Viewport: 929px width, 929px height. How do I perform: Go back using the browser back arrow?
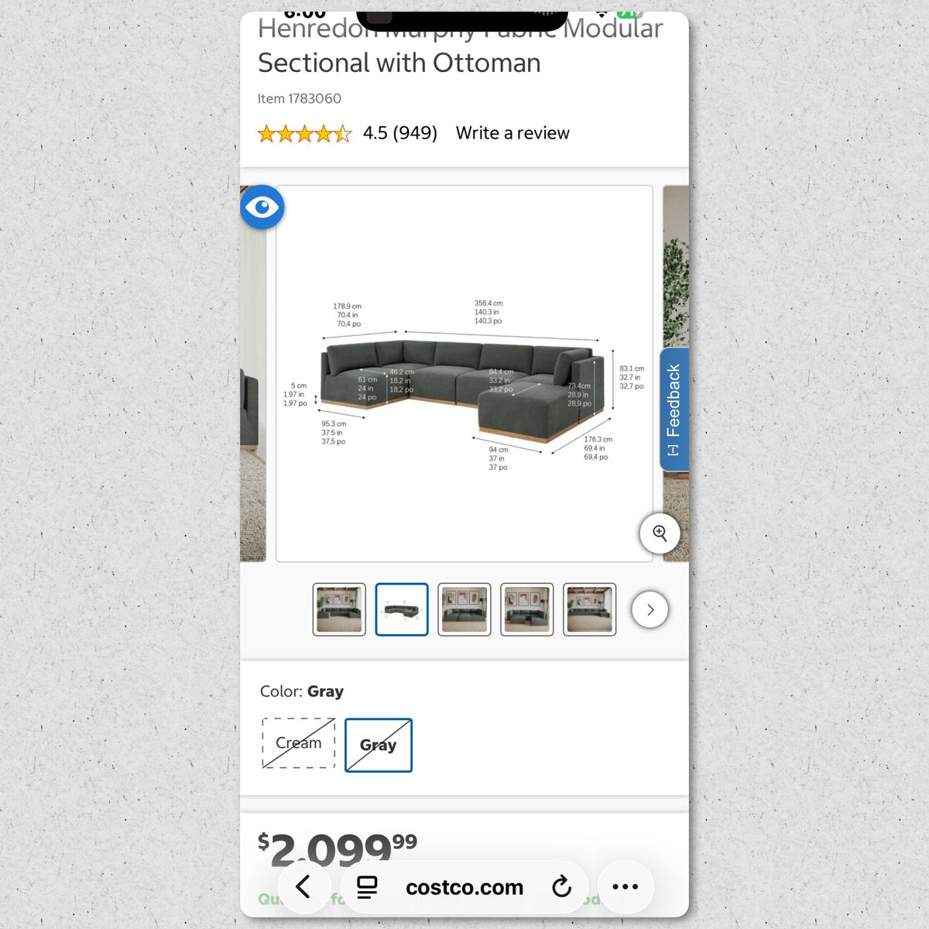pos(303,886)
